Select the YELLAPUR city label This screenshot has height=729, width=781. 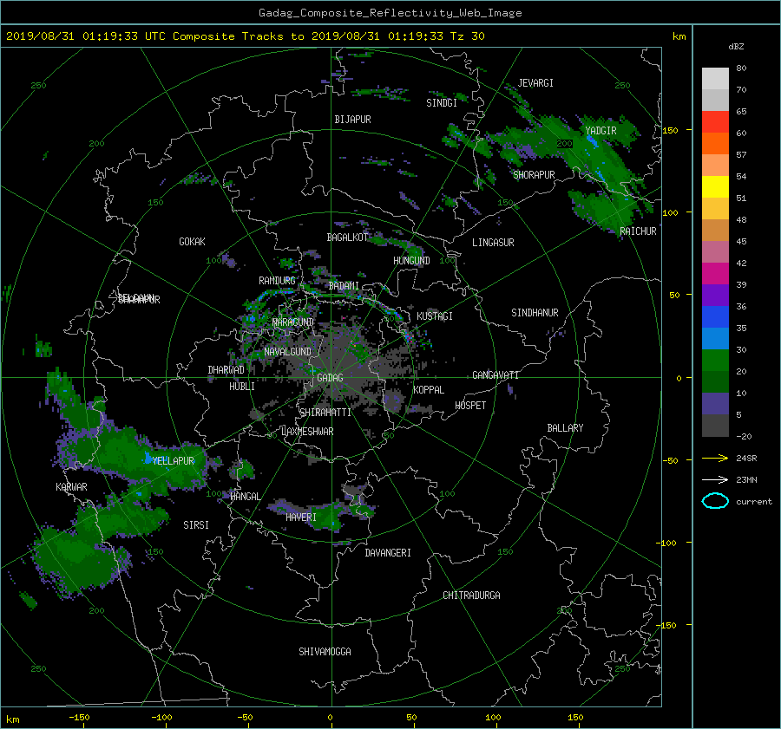click(x=173, y=461)
